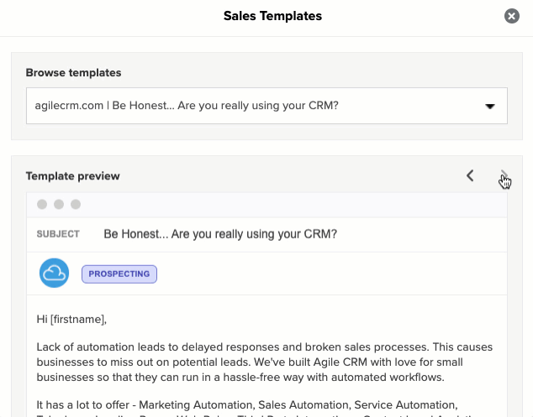The height and width of the screenshot is (417, 533).
Task: Click the PROSPECTING category badge
Action: coord(119,274)
